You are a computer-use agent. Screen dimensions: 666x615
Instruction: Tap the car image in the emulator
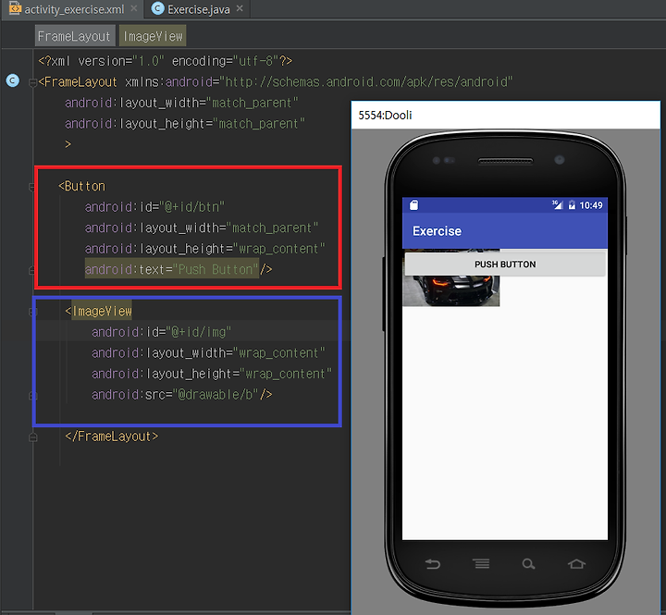point(451,292)
